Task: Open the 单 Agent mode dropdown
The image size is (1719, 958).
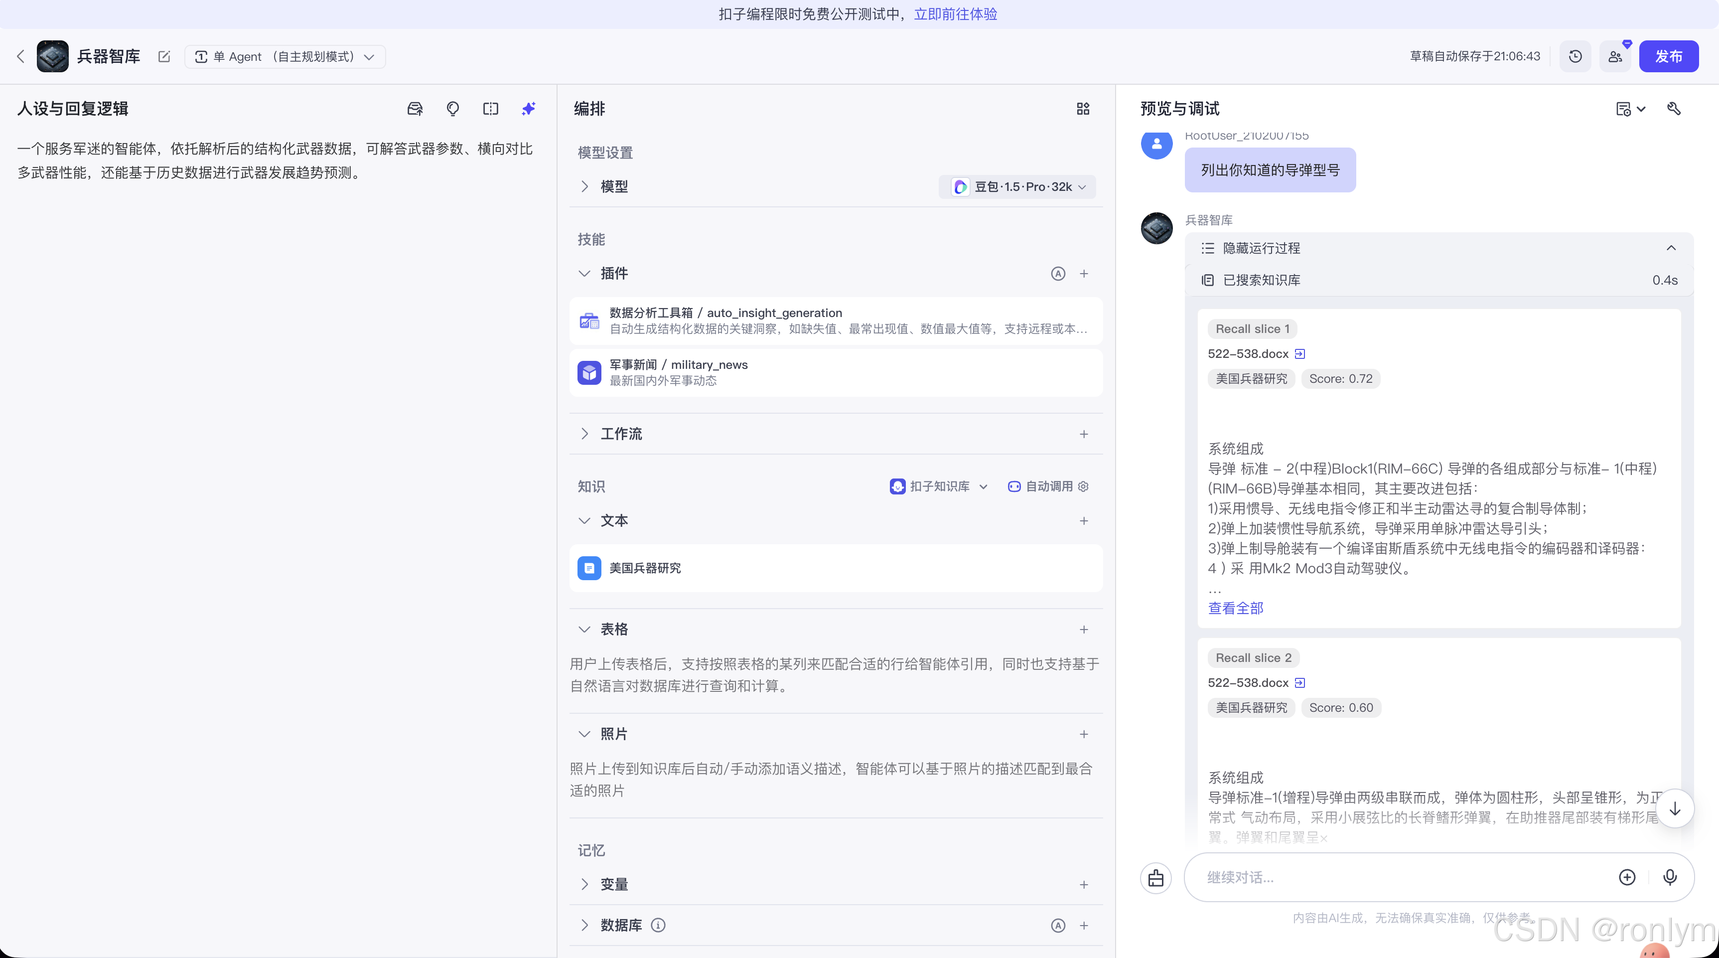Action: [285, 57]
